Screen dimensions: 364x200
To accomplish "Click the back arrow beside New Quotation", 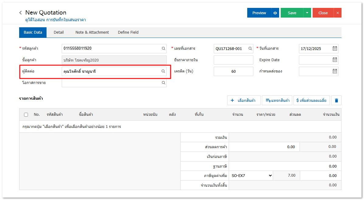I will click(x=20, y=13).
